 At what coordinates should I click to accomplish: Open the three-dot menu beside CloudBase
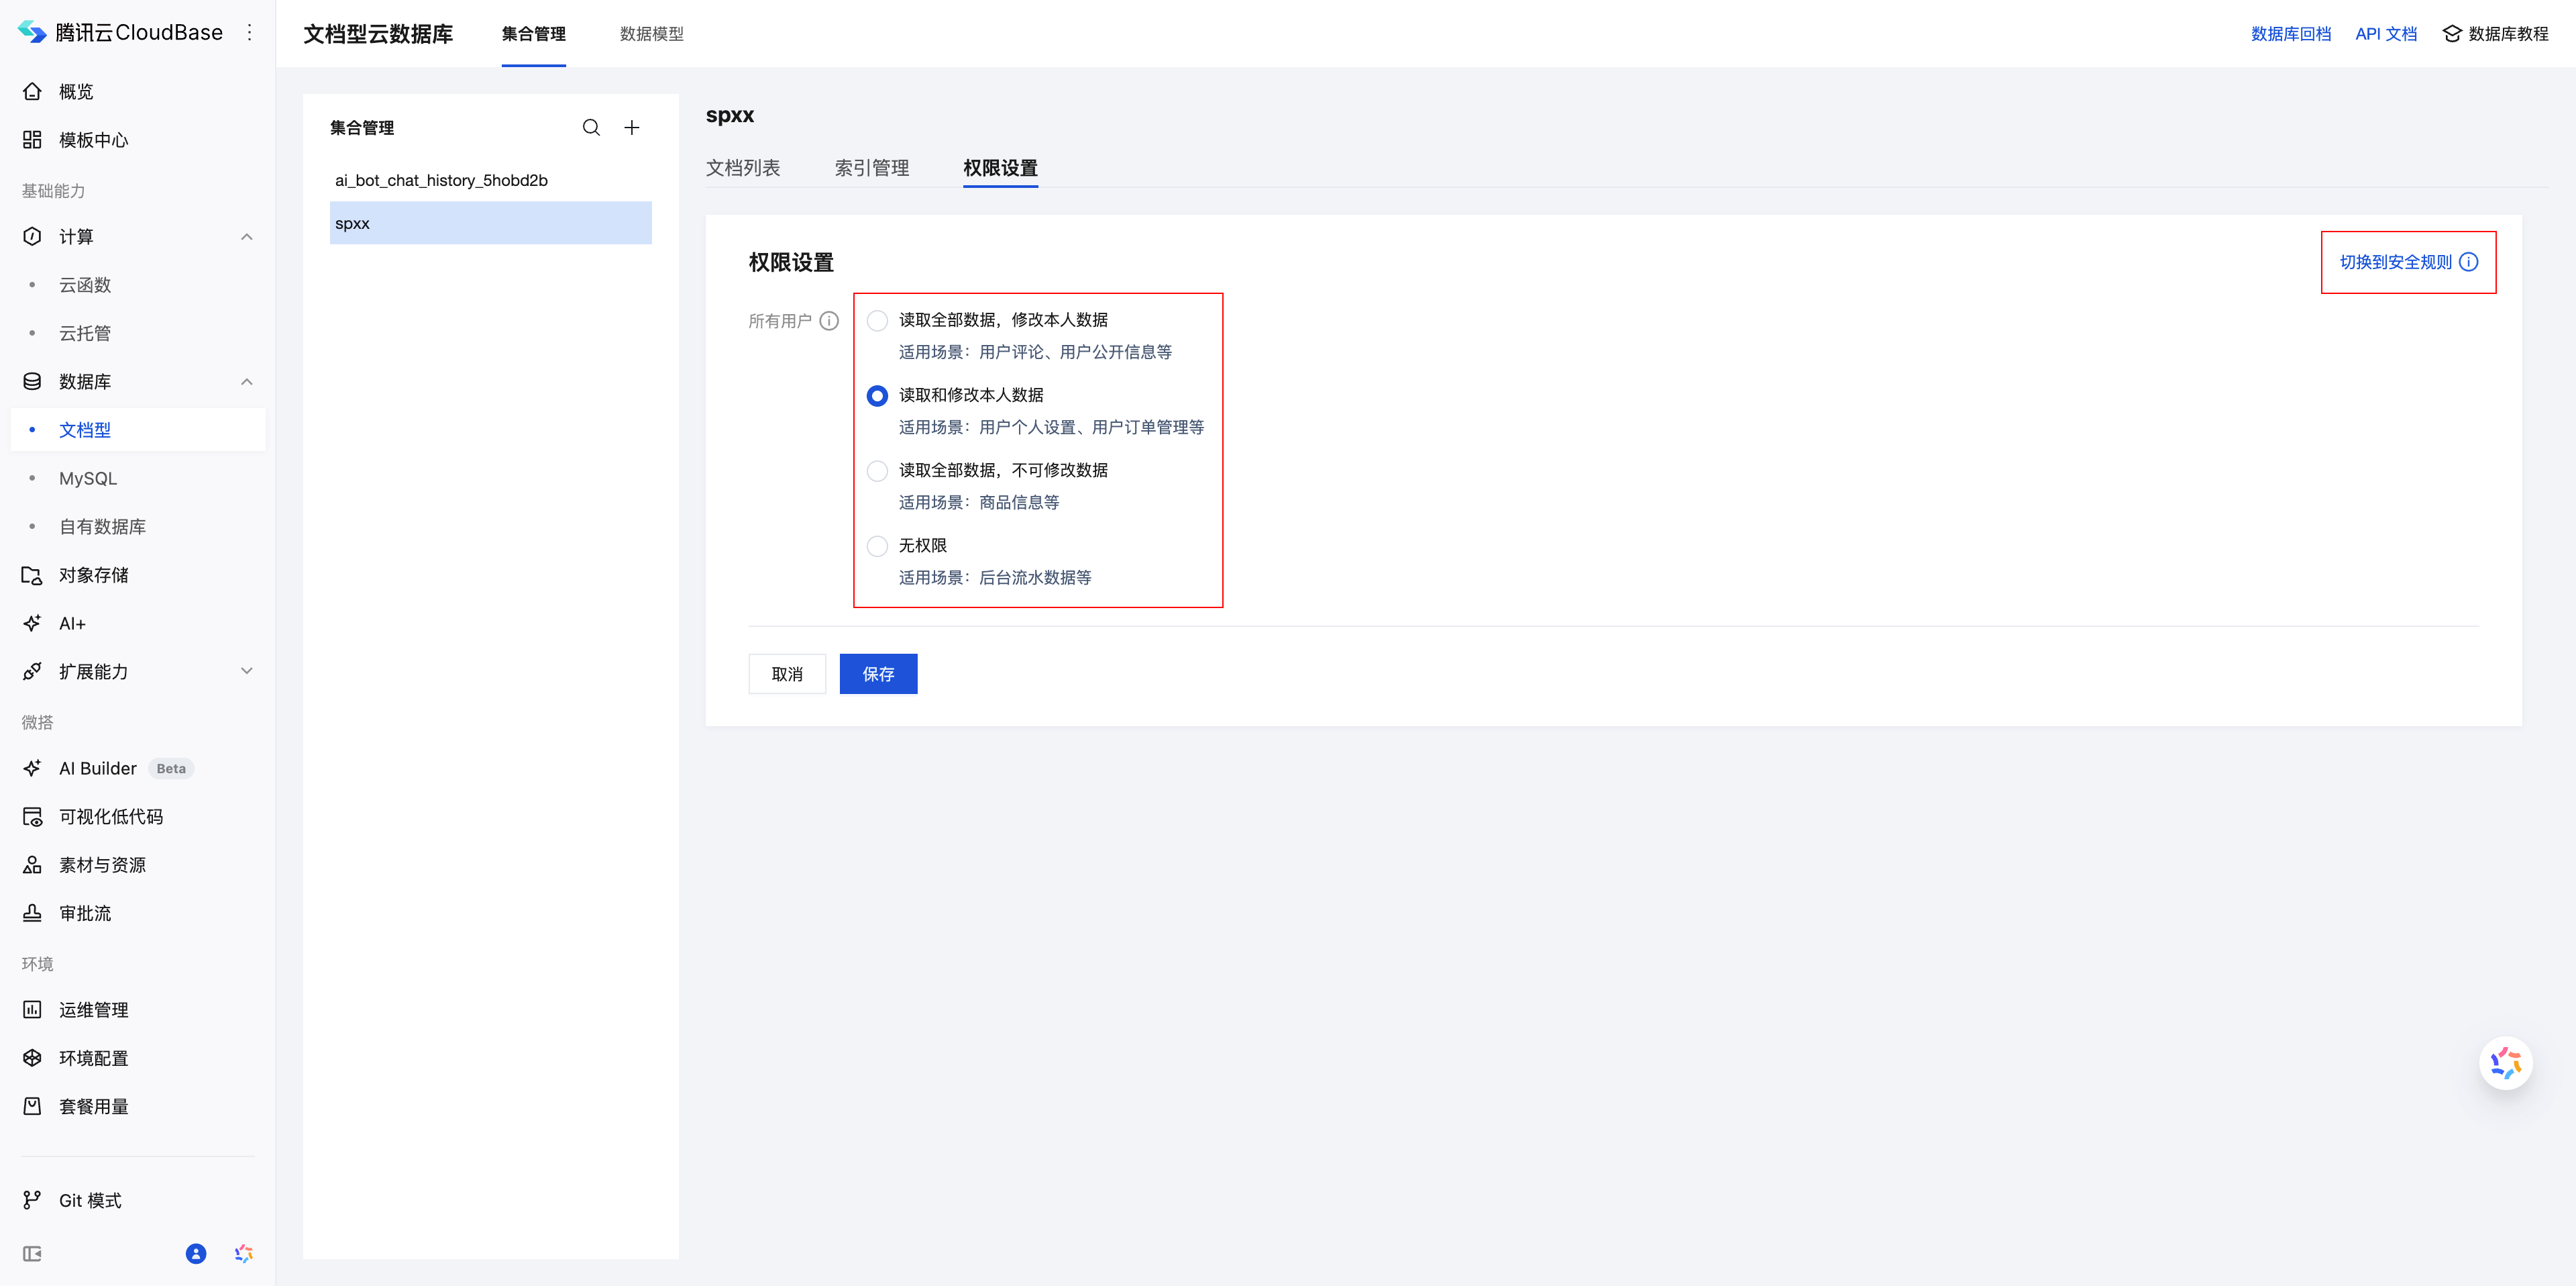(x=250, y=33)
